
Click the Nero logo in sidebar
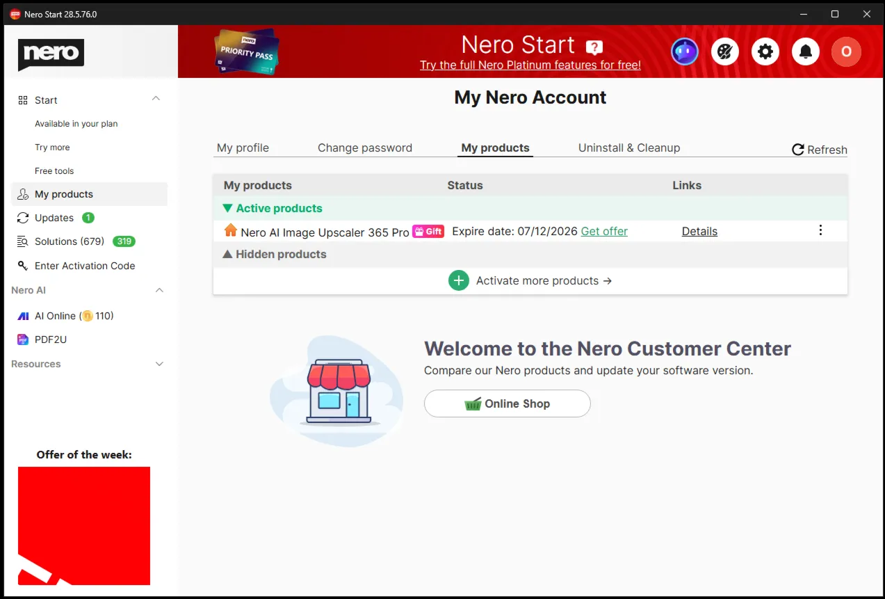(x=51, y=54)
